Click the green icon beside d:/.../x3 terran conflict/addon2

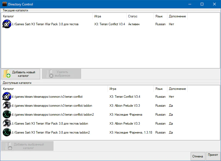(x=7, y=114)
